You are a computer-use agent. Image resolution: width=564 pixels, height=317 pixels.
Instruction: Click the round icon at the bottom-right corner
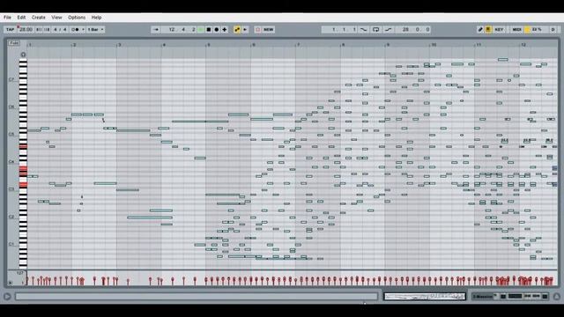557,297
